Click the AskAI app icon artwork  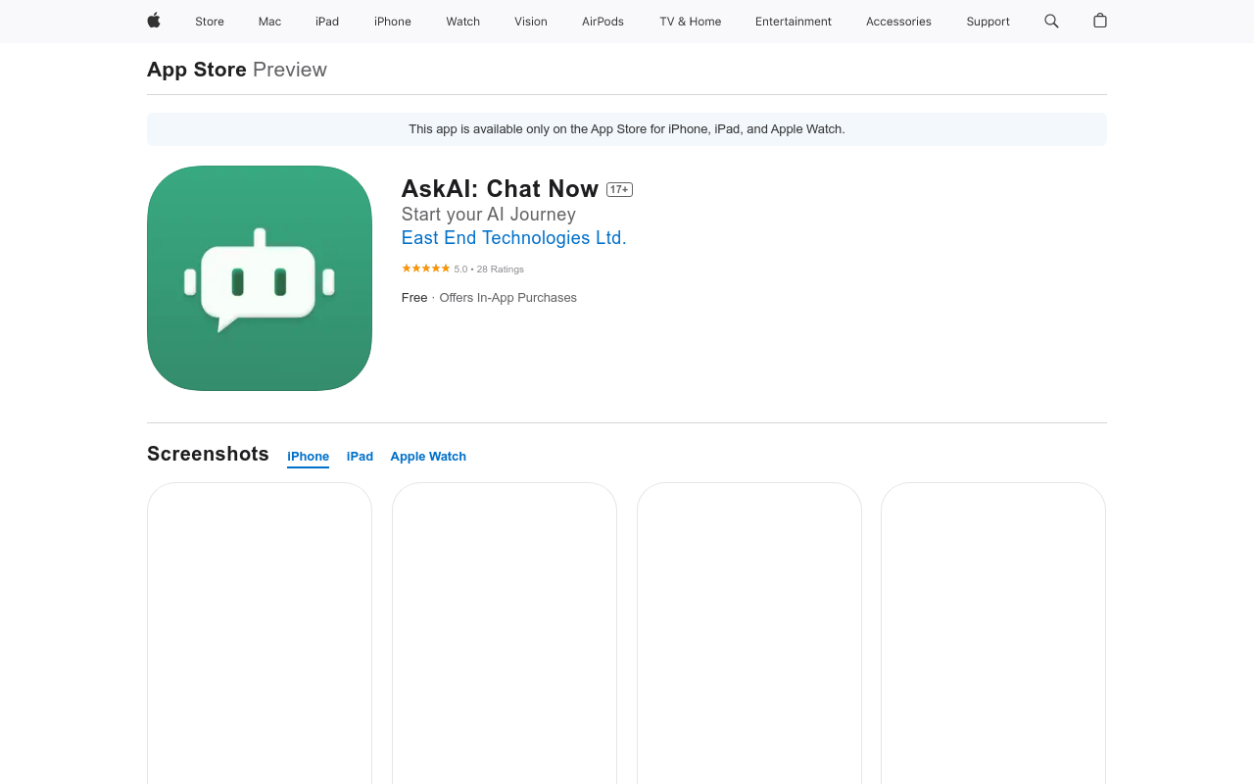pyautogui.click(x=260, y=277)
